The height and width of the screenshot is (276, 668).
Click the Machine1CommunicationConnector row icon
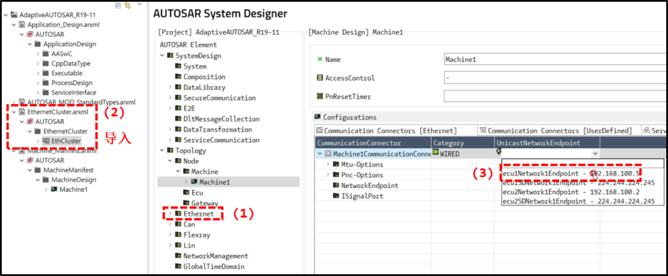[x=328, y=153]
